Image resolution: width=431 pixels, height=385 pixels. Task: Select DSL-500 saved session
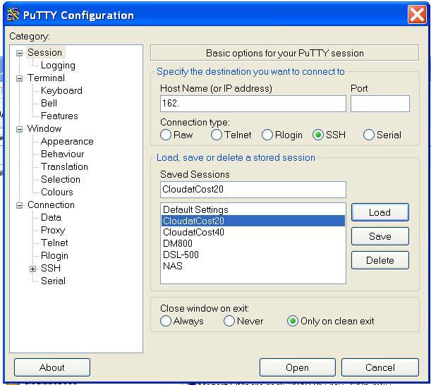point(253,255)
